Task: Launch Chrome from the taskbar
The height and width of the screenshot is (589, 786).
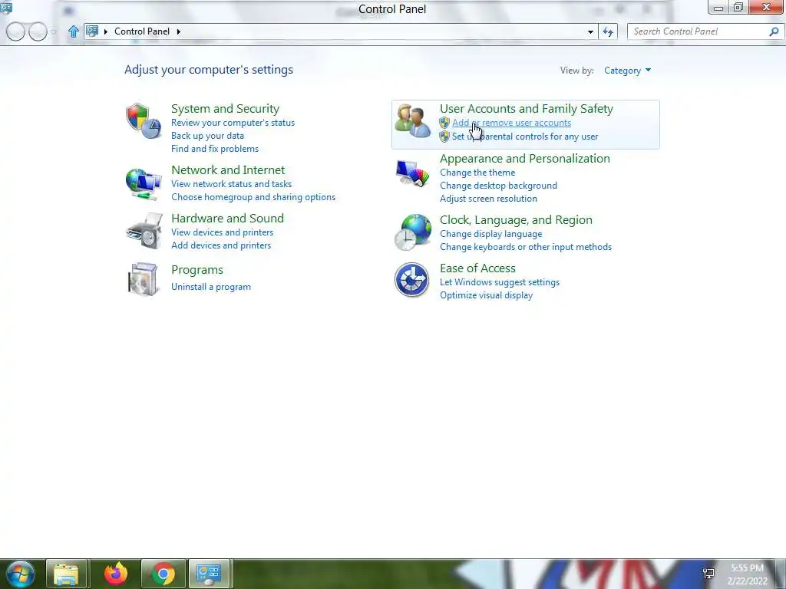Action: coord(163,574)
